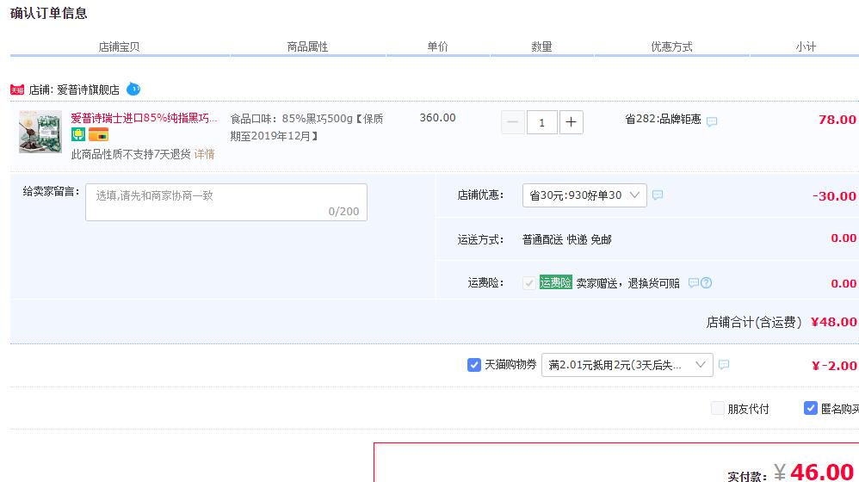
Task: Click the unit price 360.00
Action: [437, 118]
